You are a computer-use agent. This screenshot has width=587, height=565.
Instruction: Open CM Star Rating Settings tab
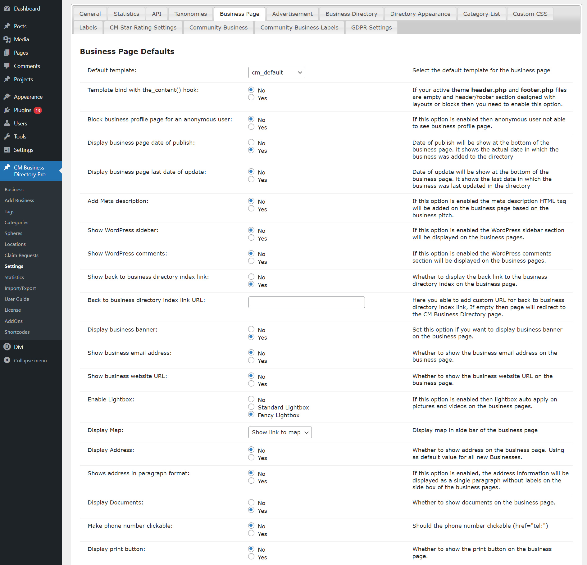143,27
